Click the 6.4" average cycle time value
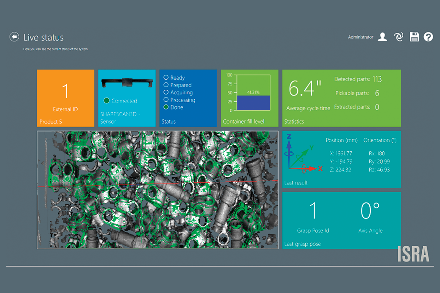 tap(305, 89)
